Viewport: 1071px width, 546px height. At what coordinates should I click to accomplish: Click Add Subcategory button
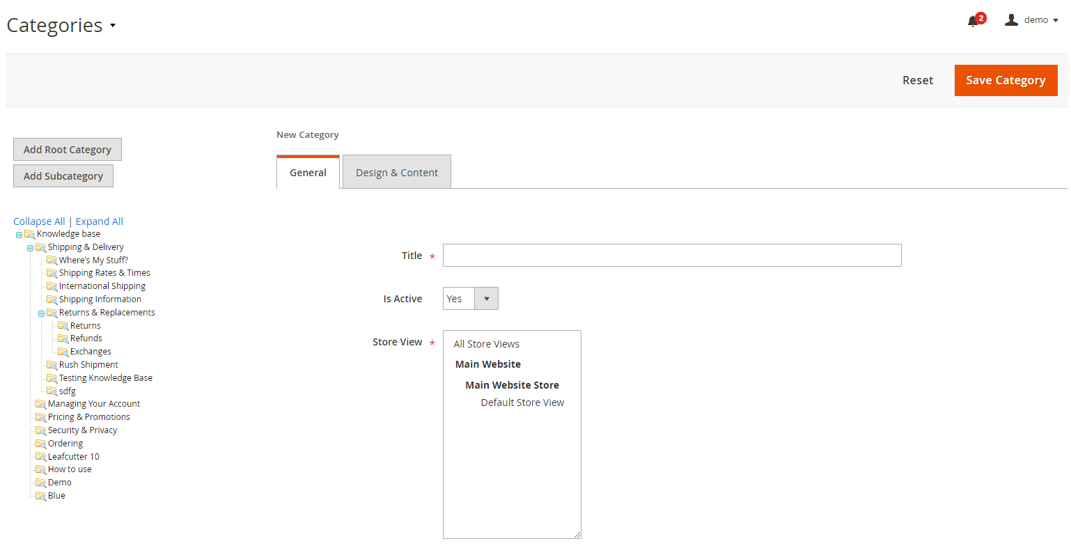click(63, 176)
